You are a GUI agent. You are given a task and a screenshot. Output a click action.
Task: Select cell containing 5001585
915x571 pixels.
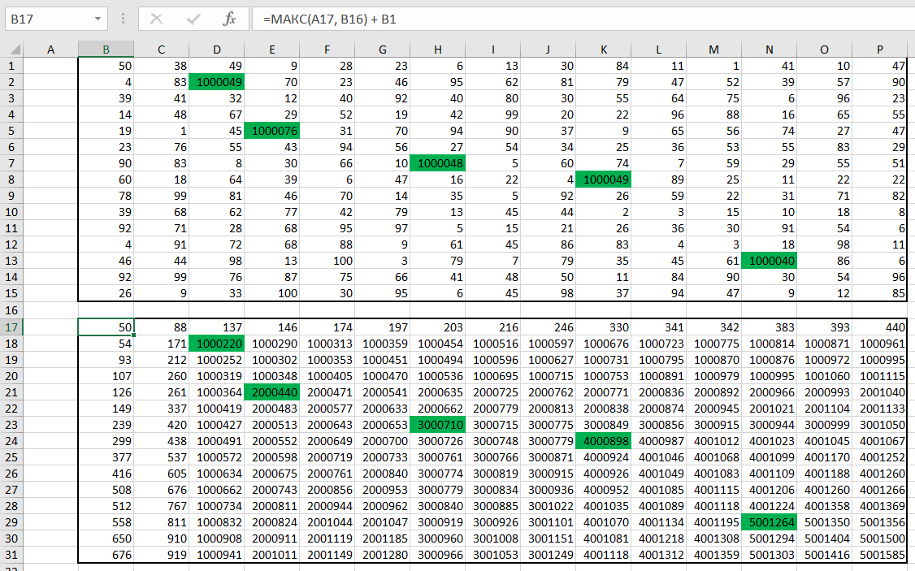[x=882, y=556]
